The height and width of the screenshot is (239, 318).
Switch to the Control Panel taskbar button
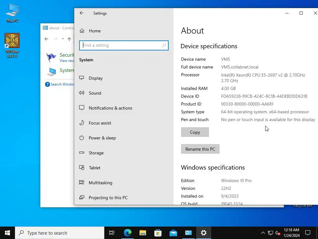pos(189,233)
